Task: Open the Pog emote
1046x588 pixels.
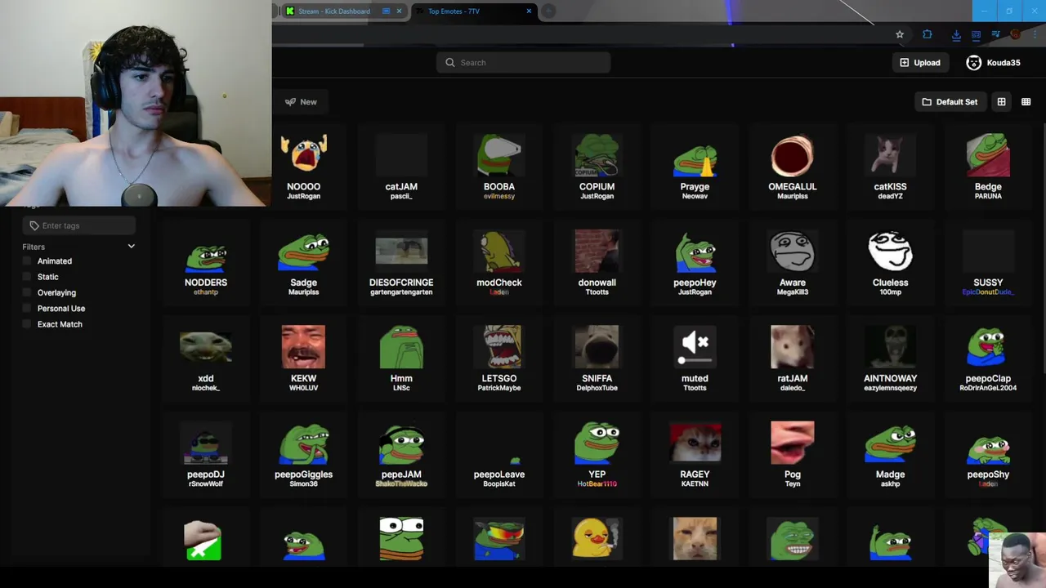Action: pos(792,454)
